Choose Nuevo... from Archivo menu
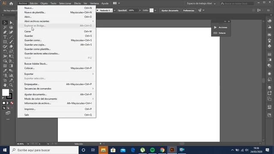The image size is (274, 154). coord(57,8)
